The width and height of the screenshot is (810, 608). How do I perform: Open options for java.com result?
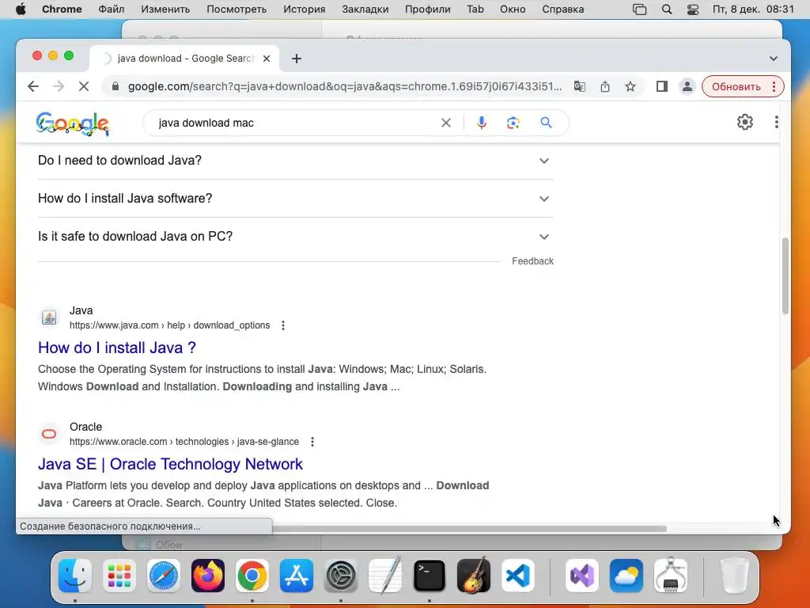coord(283,325)
